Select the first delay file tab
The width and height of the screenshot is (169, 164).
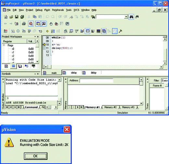[71, 73]
